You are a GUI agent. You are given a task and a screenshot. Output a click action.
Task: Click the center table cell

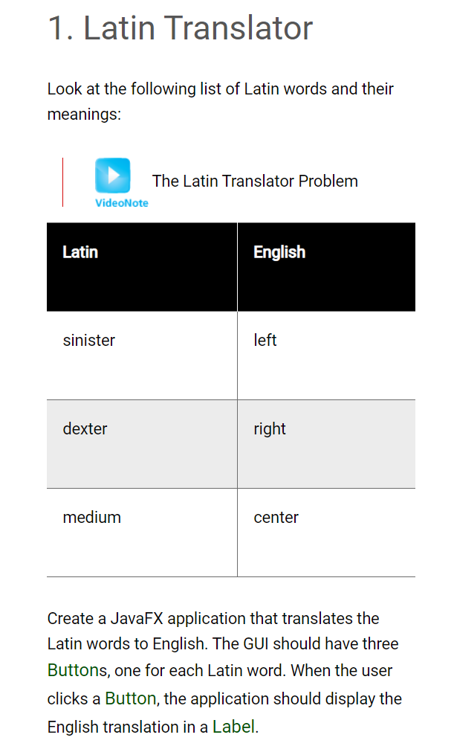(327, 533)
